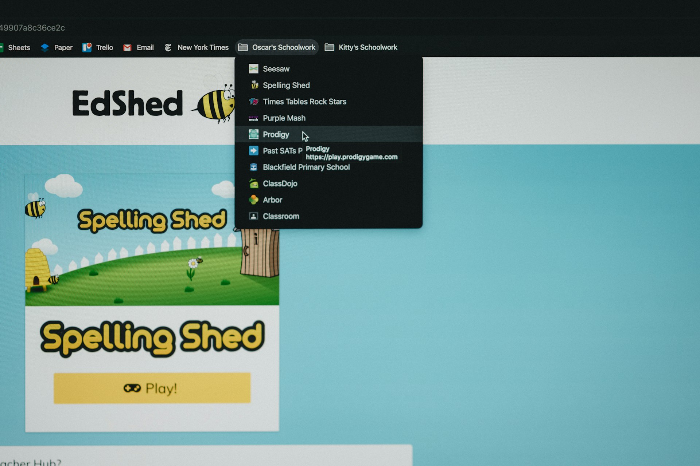Viewport: 700px width, 466px height.
Task: Click the Spelling Shed game banner image
Action: click(x=152, y=240)
